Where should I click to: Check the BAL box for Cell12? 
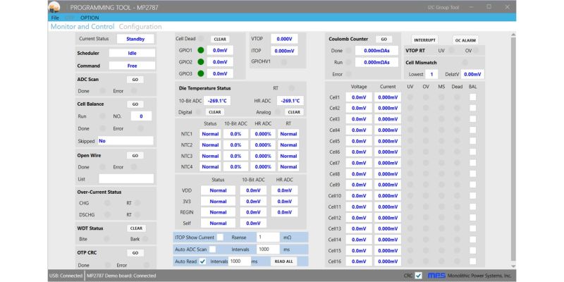pos(472,218)
